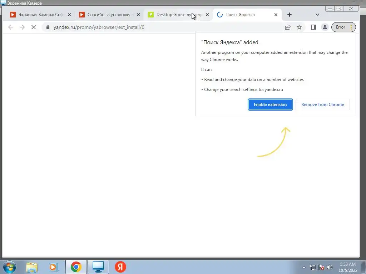Stop loading the current page
Screen dimensions: 366x274
tap(34, 27)
